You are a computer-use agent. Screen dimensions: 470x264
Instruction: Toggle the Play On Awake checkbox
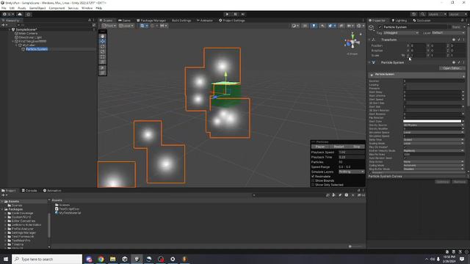405,147
